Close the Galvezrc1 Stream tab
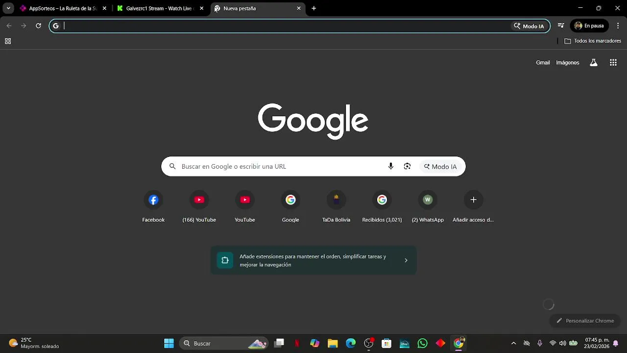This screenshot has width=627, height=353. click(x=201, y=8)
